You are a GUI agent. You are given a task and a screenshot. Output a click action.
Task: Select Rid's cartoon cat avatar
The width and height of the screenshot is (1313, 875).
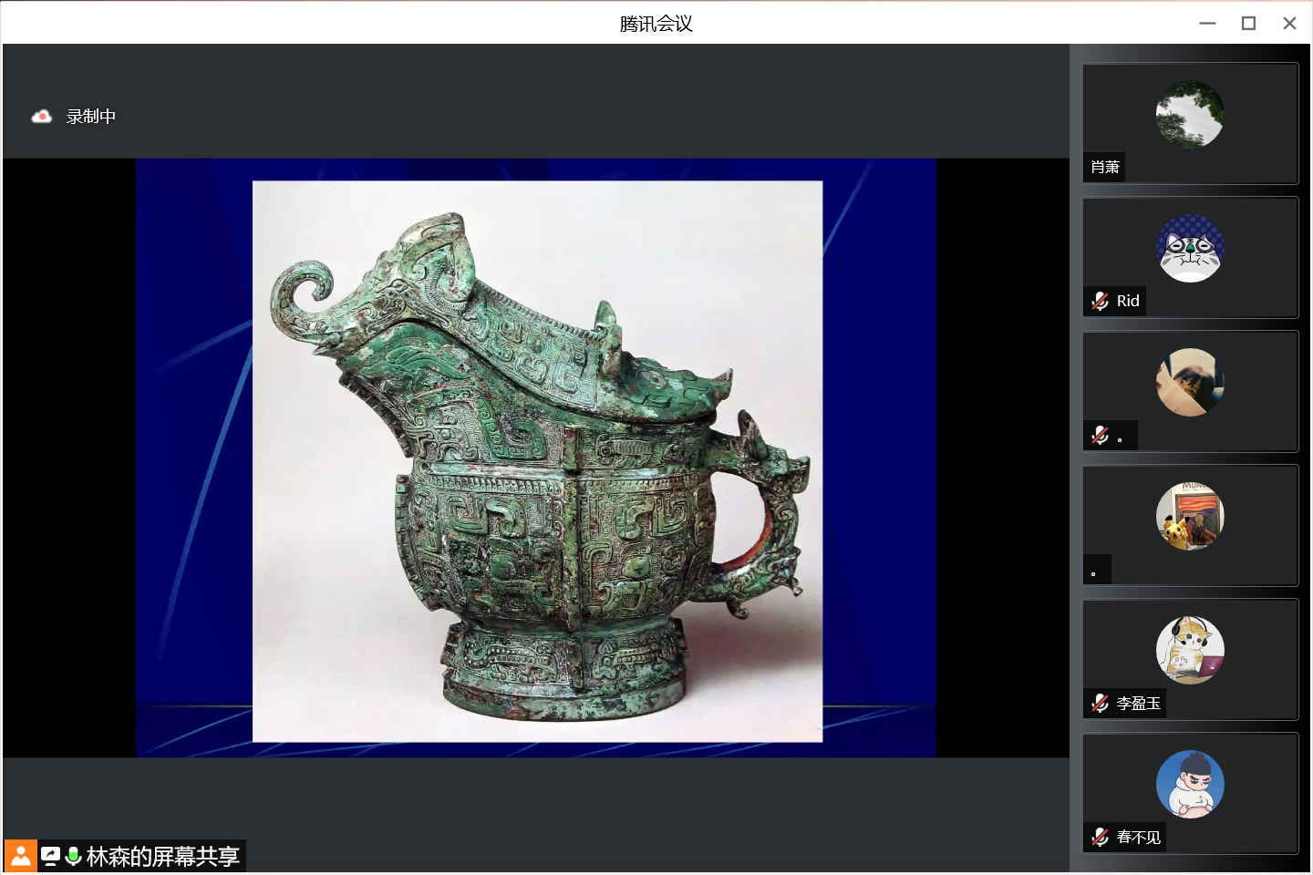click(x=1190, y=248)
